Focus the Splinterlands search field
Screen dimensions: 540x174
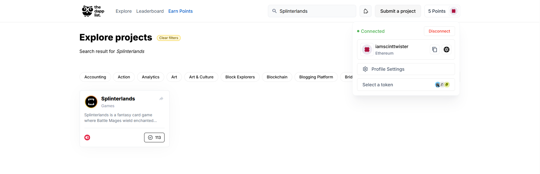tap(312, 11)
